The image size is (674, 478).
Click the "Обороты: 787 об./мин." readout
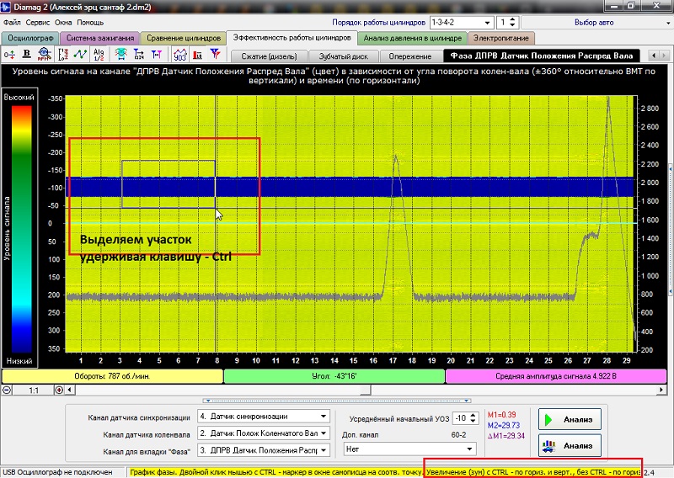coord(112,376)
